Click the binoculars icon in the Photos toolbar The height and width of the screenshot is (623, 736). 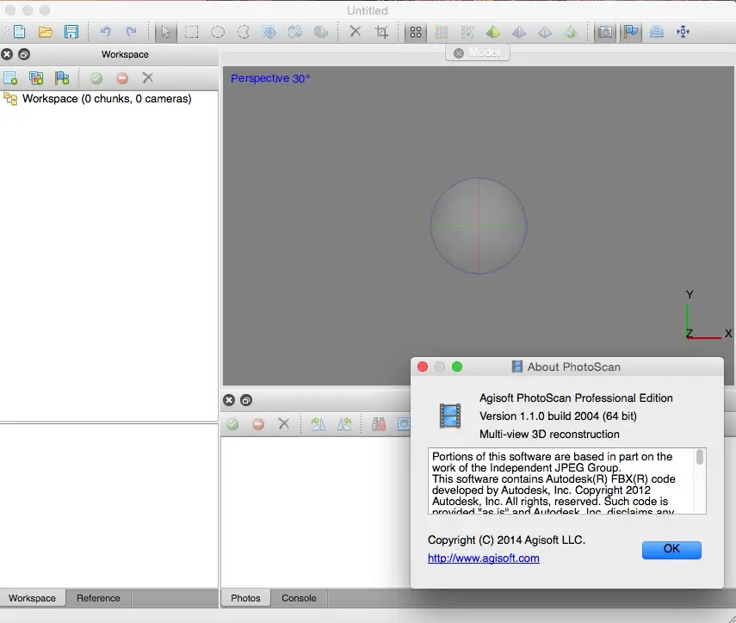(378, 424)
